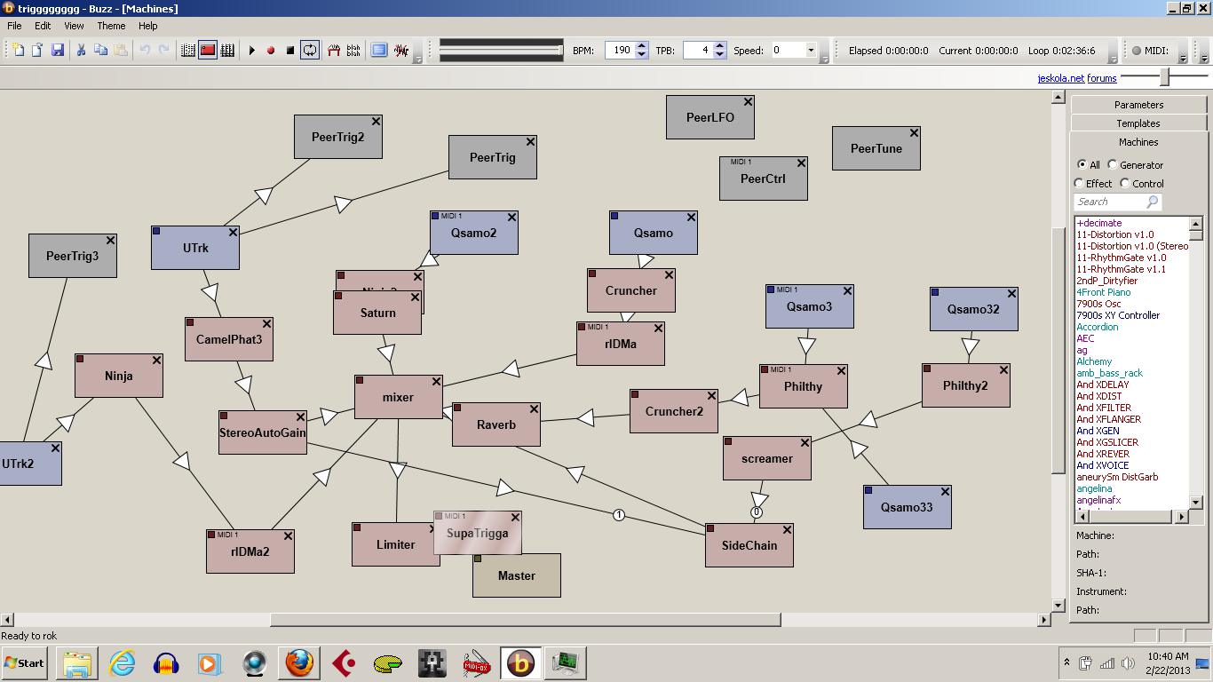1213x682 pixels.
Task: Open the View menu
Action: pos(75,26)
